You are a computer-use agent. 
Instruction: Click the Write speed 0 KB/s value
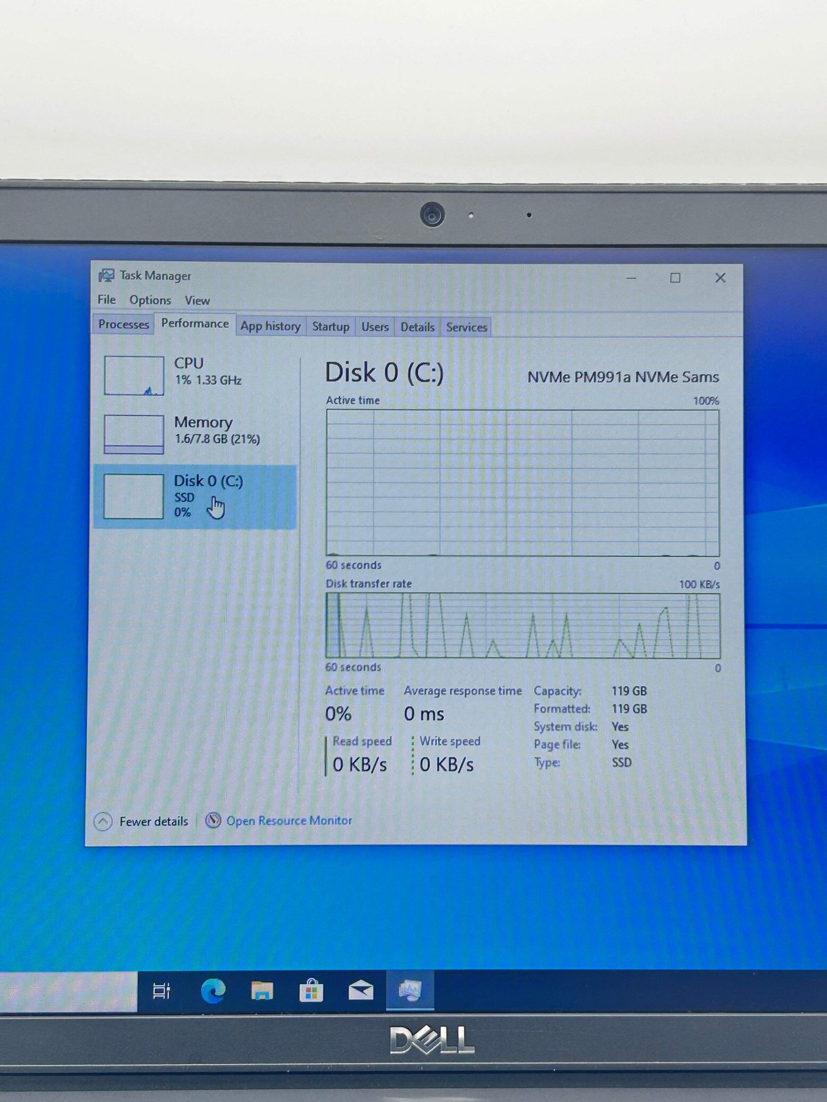coord(447,765)
